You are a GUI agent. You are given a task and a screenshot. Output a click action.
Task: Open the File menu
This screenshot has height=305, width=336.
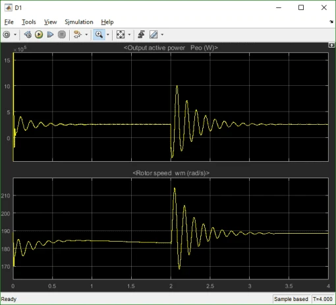(x=9, y=22)
